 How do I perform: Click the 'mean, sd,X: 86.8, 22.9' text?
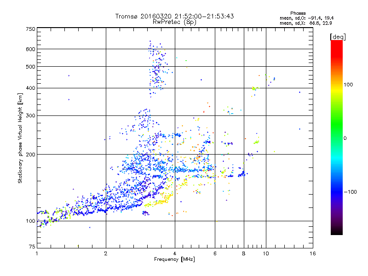305,23
